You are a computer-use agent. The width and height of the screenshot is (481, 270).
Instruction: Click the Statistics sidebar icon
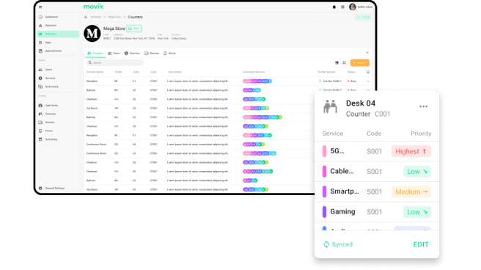[40, 26]
